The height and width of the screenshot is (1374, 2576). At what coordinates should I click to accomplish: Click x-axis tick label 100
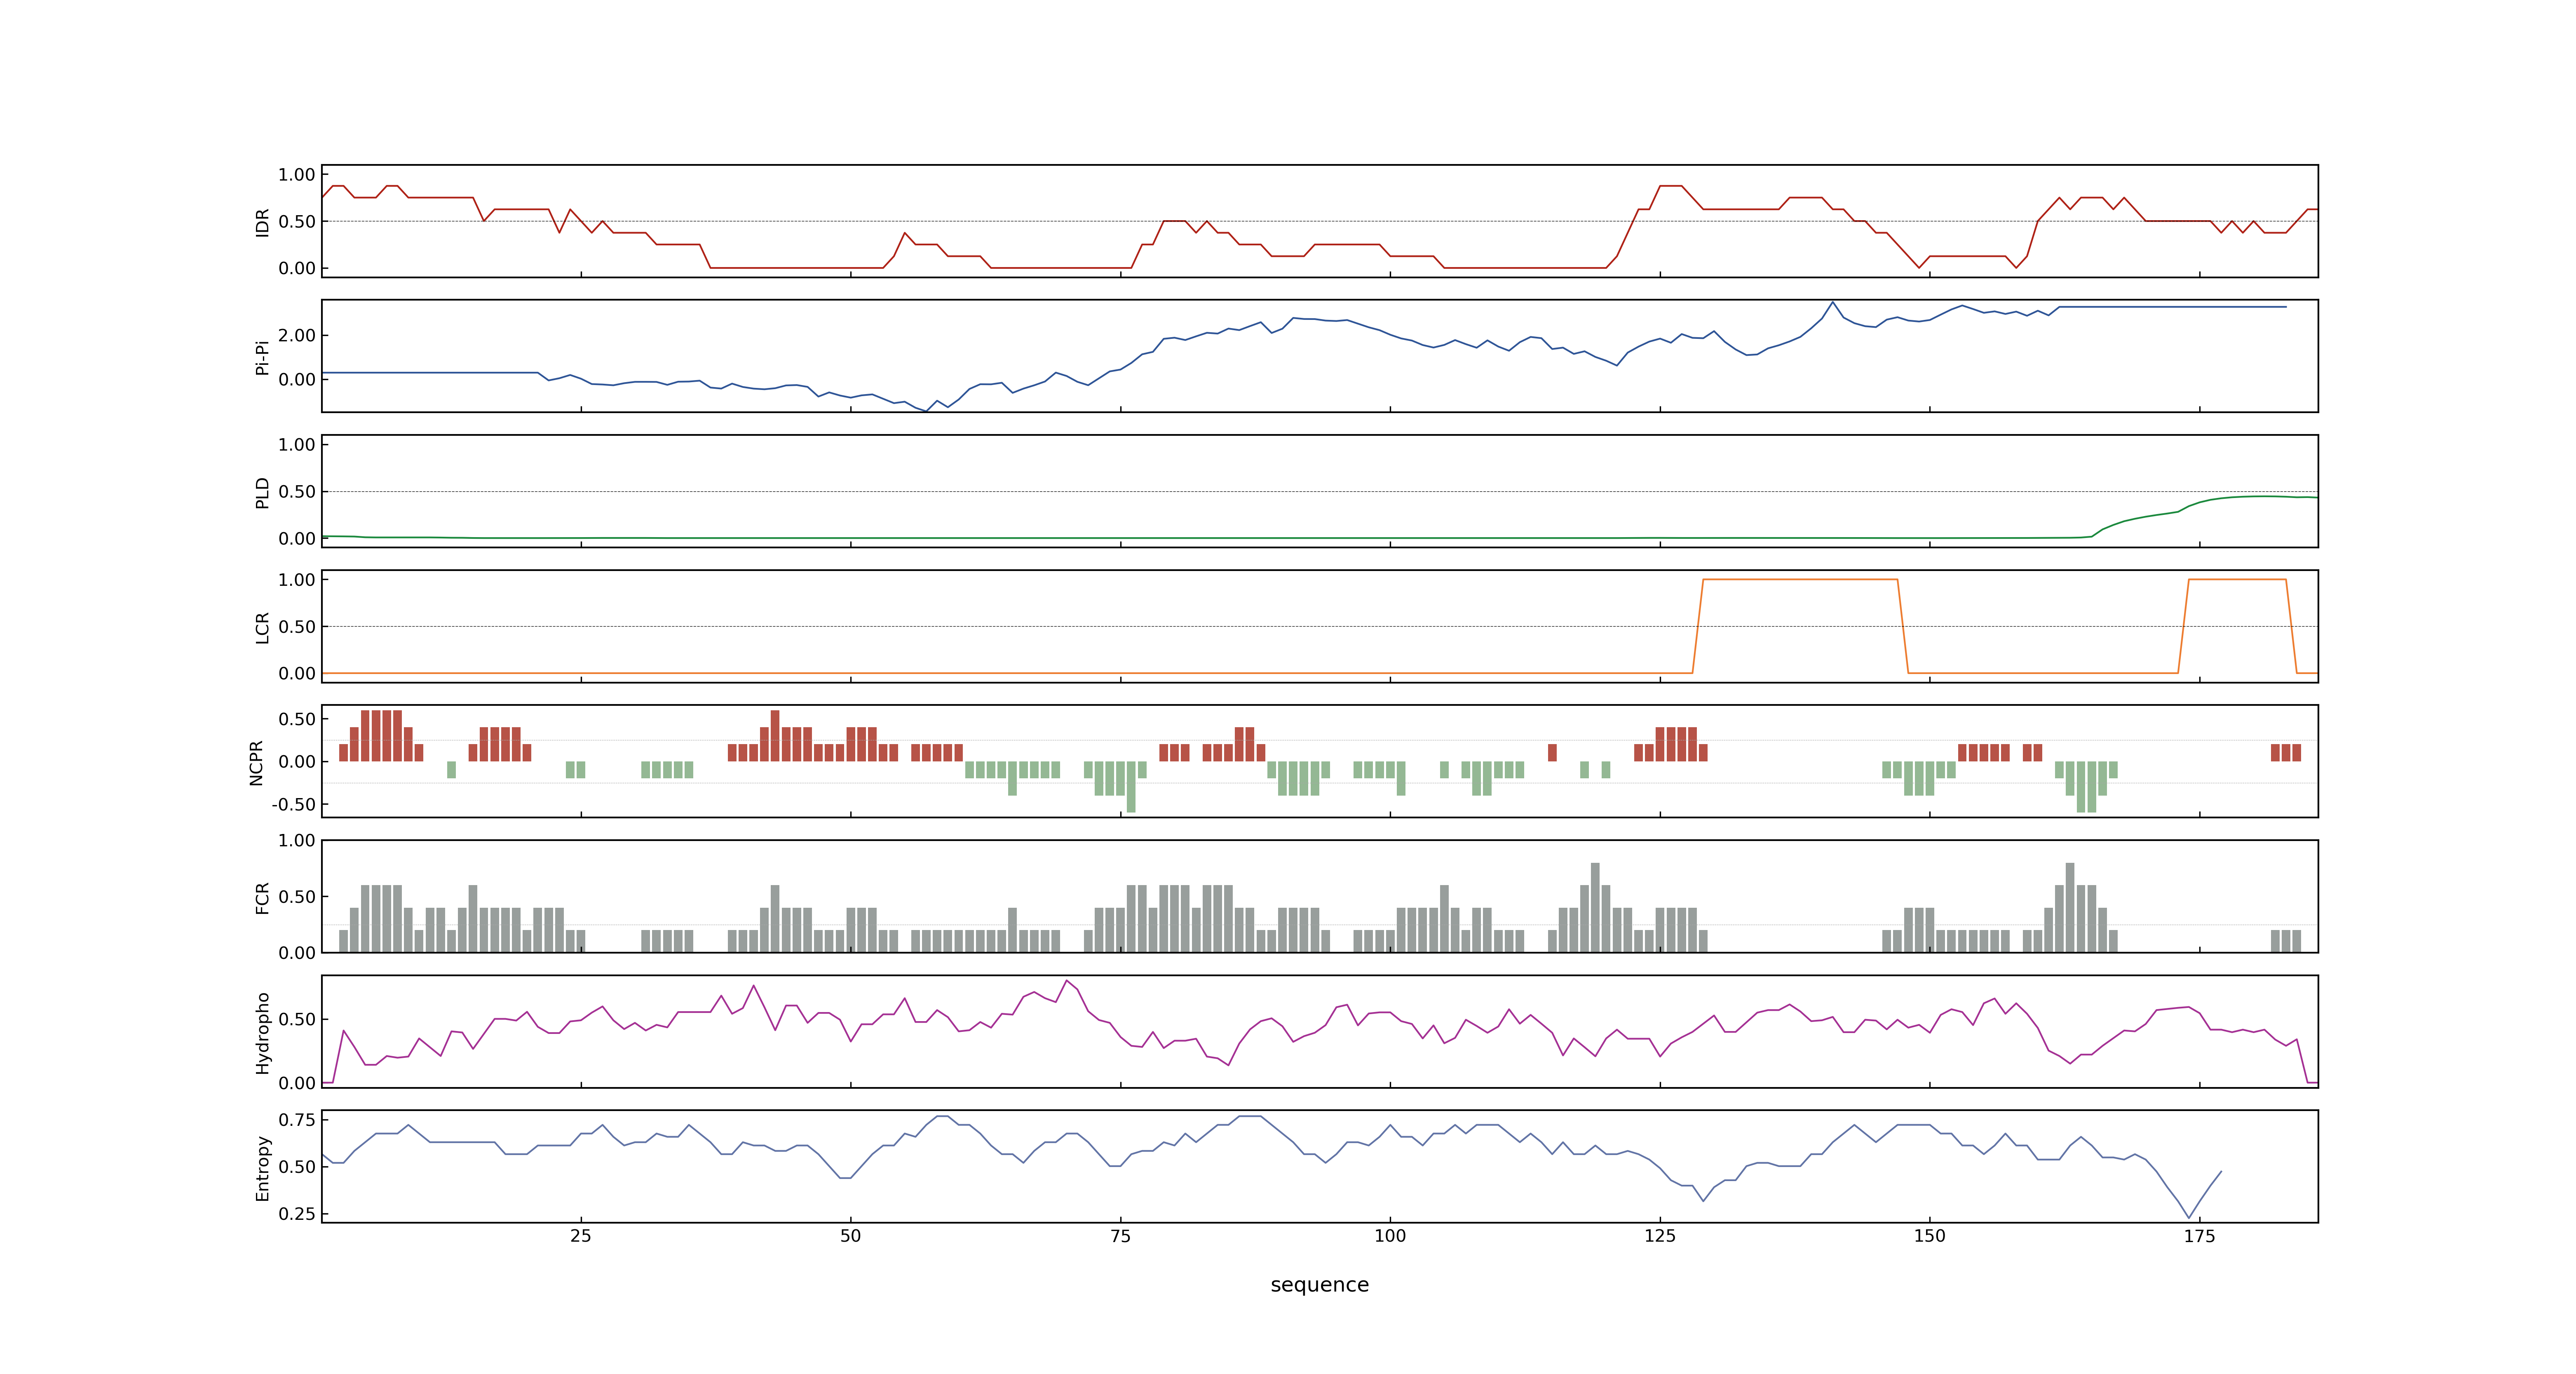pos(1390,1237)
